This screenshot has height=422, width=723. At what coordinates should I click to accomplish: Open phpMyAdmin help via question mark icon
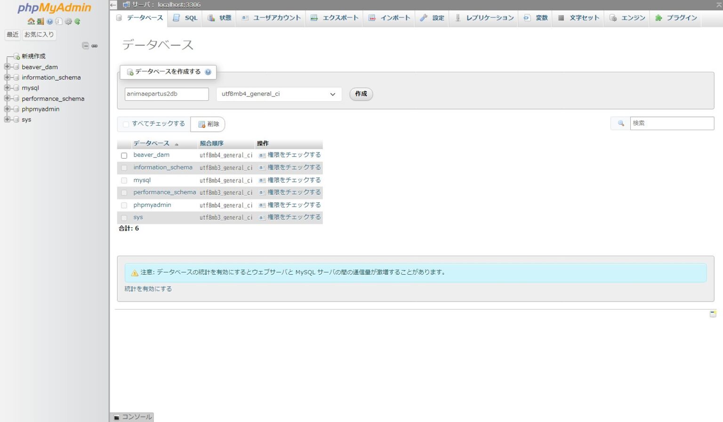point(49,21)
